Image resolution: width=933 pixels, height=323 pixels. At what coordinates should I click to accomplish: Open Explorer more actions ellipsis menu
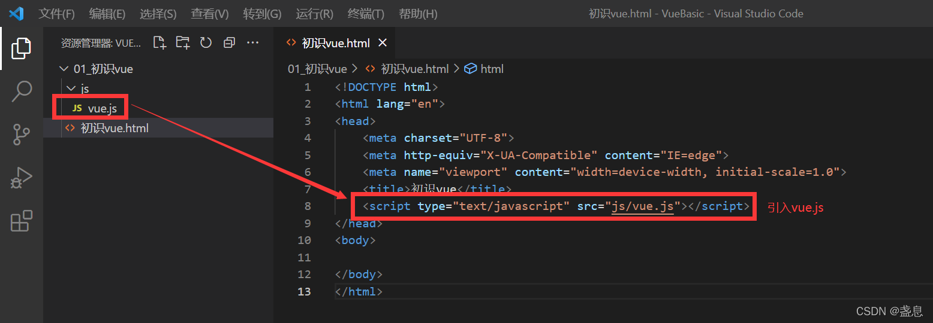coord(252,42)
